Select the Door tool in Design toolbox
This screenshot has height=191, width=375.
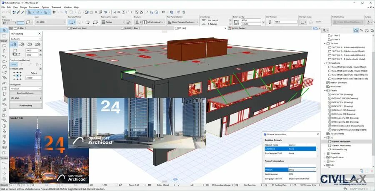[x=4, y=94]
